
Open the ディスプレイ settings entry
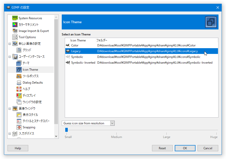coord(29,95)
